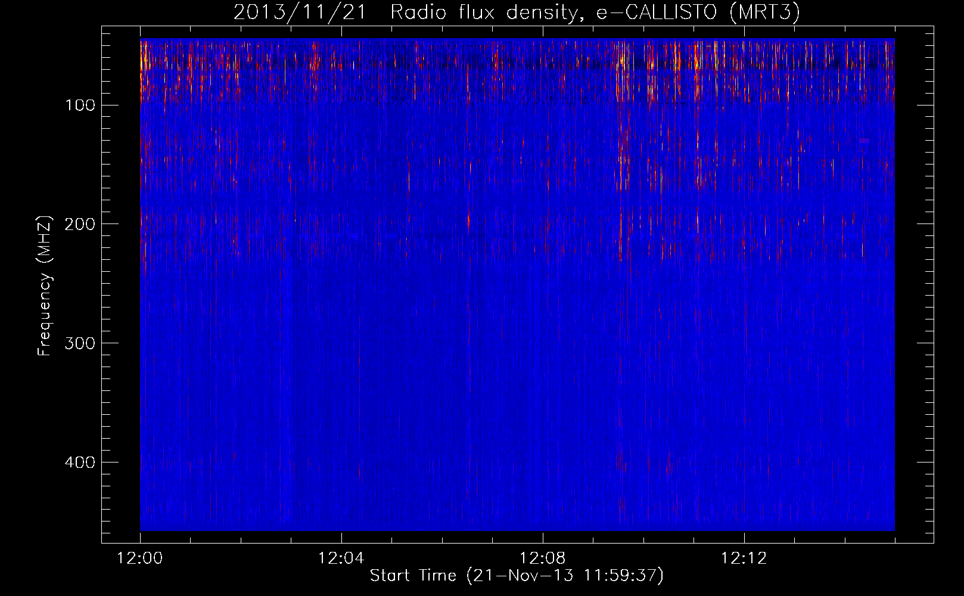The height and width of the screenshot is (596, 964).
Task: Click the 300 frequency tick label
Action: pyautogui.click(x=80, y=343)
